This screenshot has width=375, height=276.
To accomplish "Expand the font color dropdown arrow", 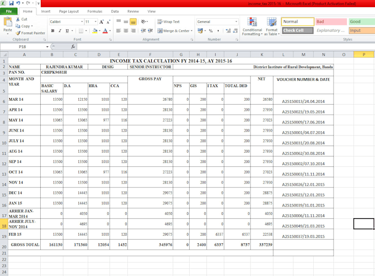I will (110, 31).
